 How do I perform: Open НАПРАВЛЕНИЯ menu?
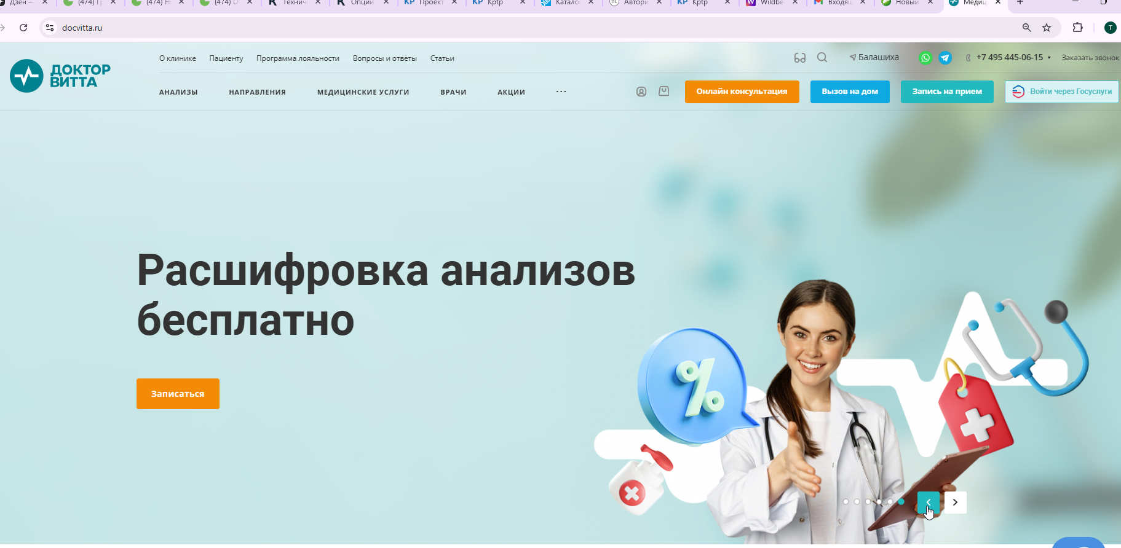(257, 92)
